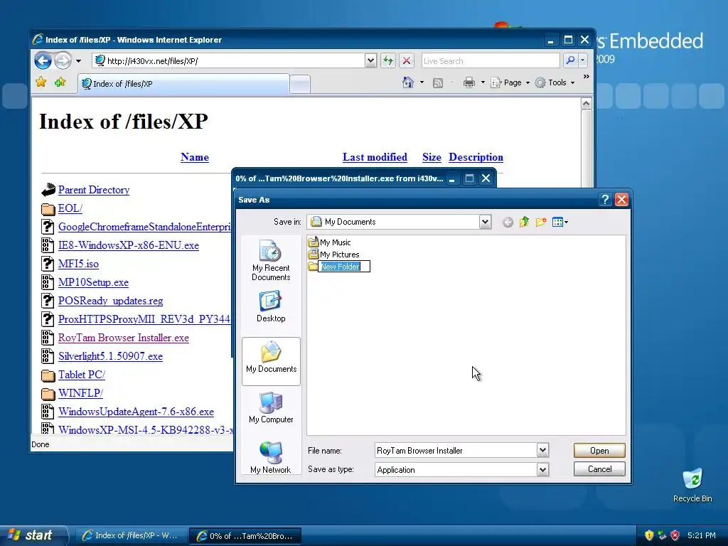The width and height of the screenshot is (728, 546).
Task: Sort listing by Size column header
Action: tap(432, 157)
